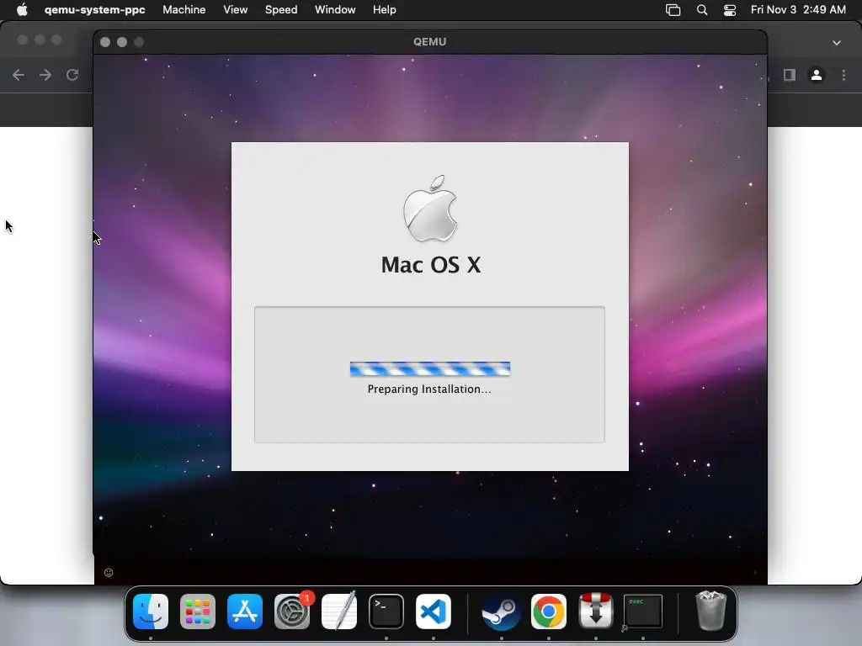The image size is (862, 646).
Task: Open Finder from the Dock
Action: click(151, 612)
